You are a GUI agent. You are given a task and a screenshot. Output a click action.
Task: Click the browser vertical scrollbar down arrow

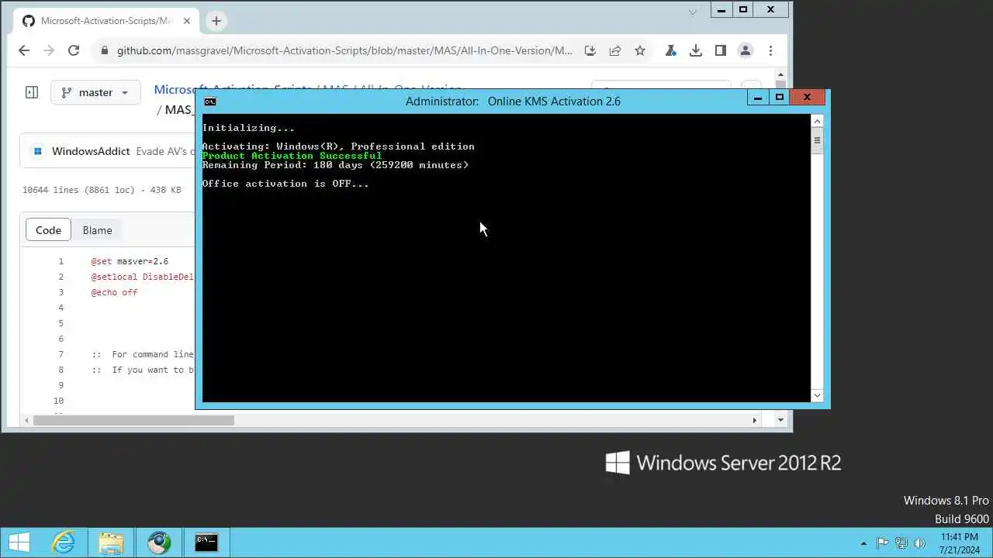coord(781,420)
